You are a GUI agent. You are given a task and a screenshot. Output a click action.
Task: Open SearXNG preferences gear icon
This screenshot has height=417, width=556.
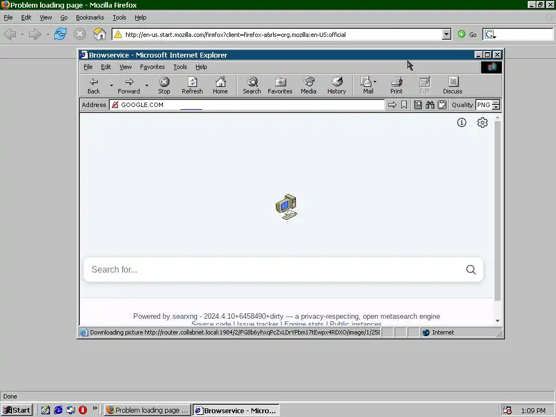(483, 122)
